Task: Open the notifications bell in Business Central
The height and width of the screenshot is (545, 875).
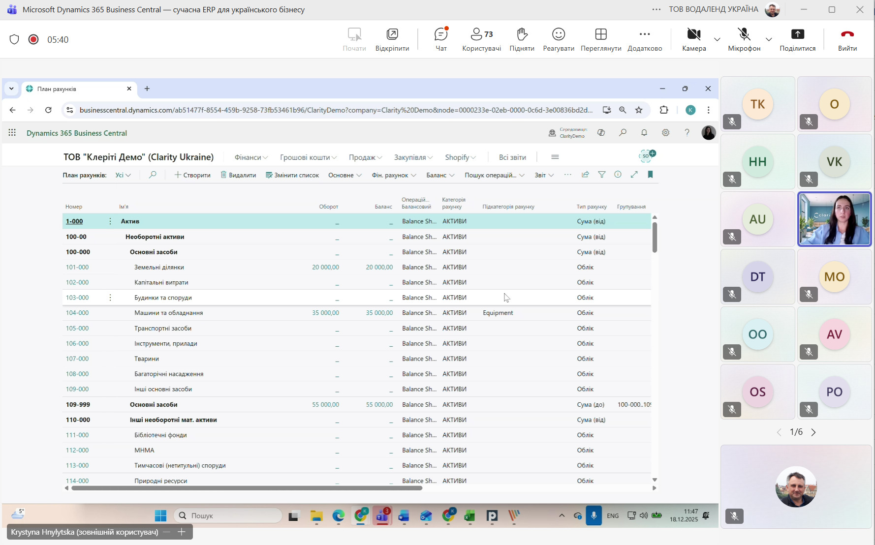Action: point(644,133)
